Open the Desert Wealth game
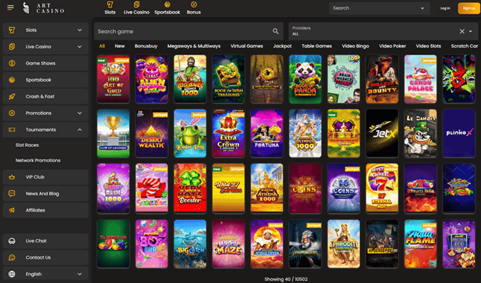 coord(152,133)
